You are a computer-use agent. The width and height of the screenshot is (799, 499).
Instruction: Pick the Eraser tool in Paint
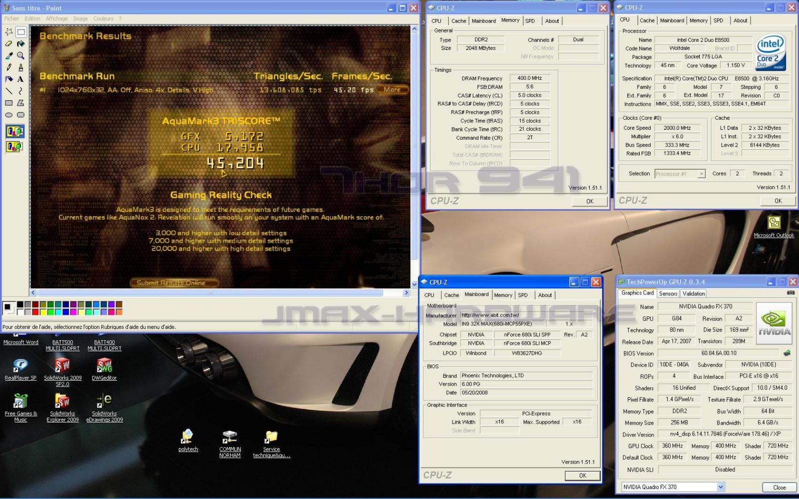coord(9,44)
